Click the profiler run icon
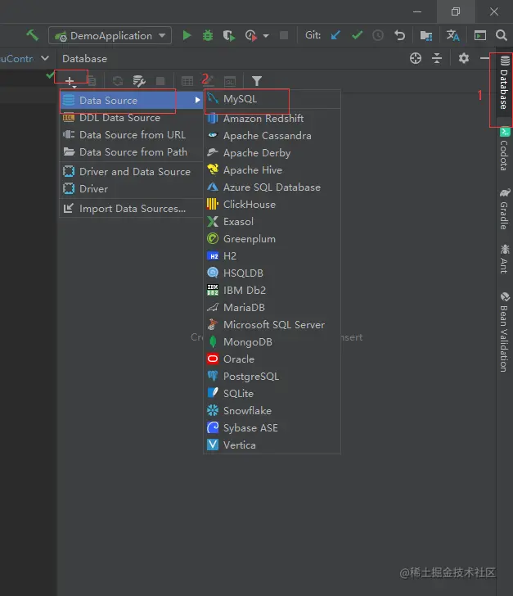513x596 pixels. click(251, 35)
